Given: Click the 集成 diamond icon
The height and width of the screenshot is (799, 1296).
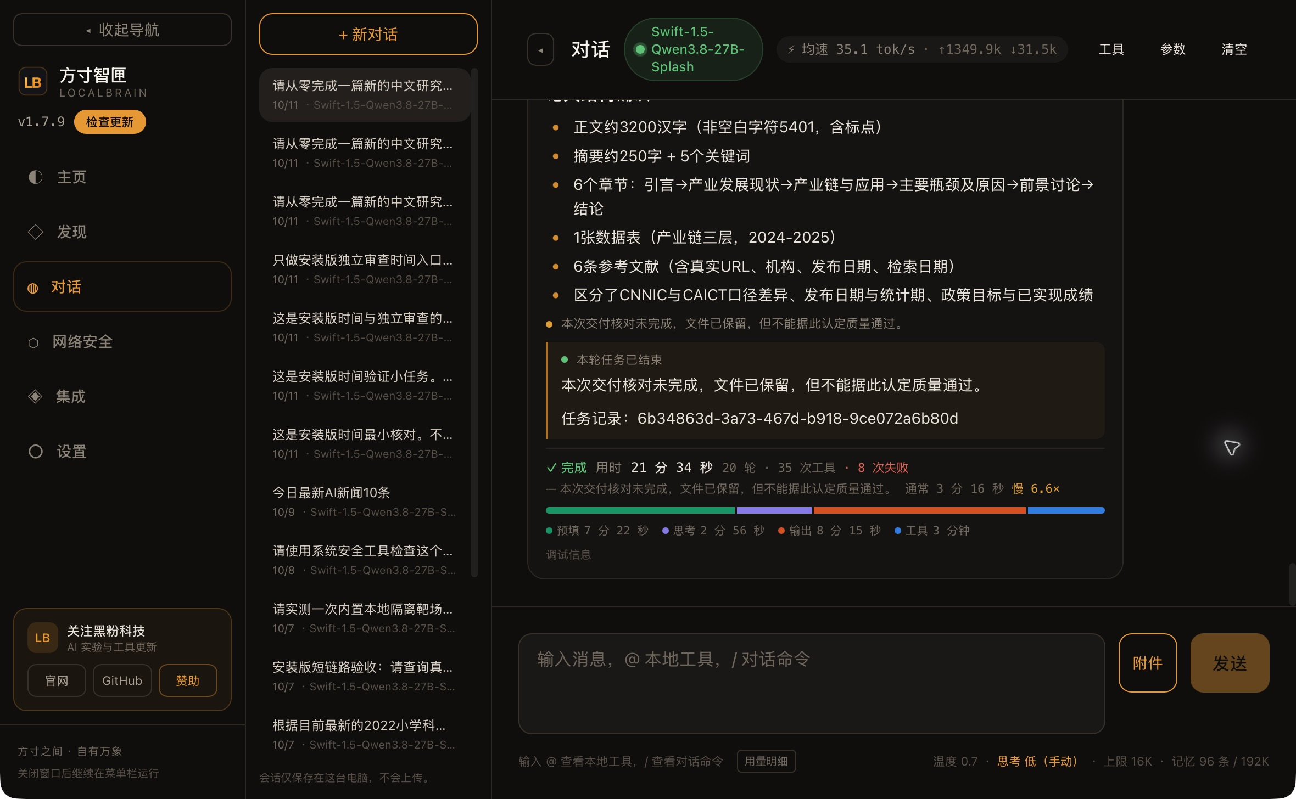Looking at the screenshot, I should click(x=35, y=396).
